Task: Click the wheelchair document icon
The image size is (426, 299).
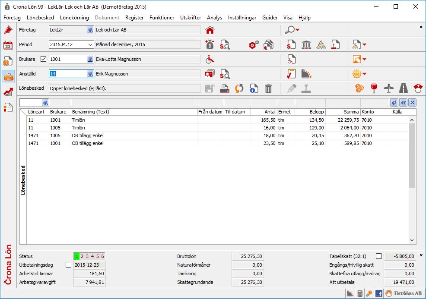Action: point(291,59)
